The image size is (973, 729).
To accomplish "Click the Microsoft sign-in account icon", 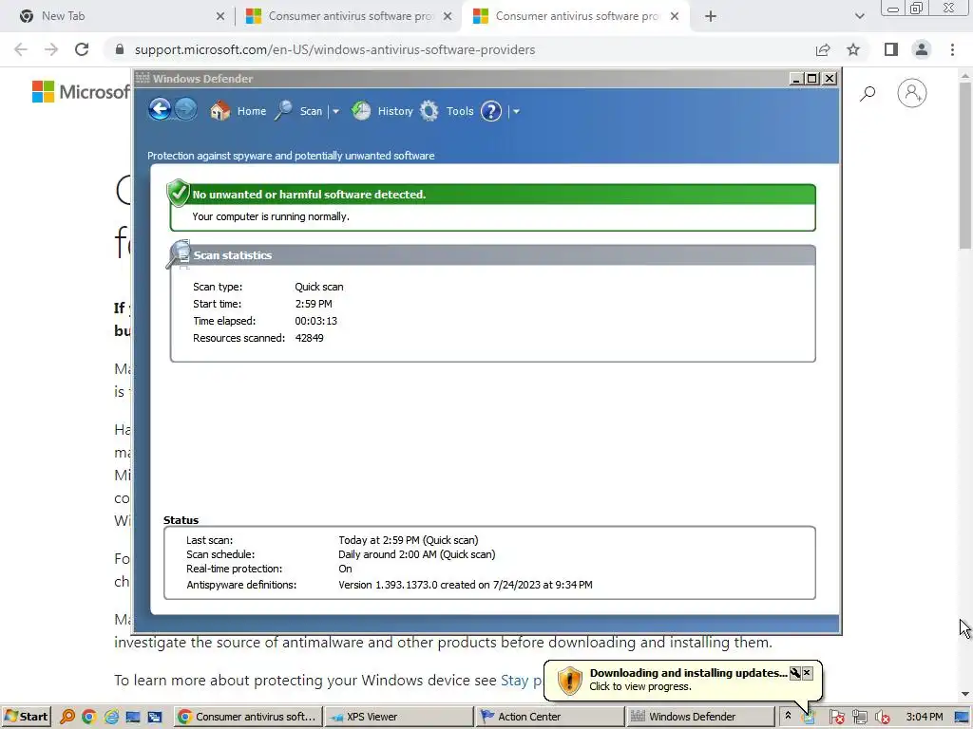I will (911, 93).
